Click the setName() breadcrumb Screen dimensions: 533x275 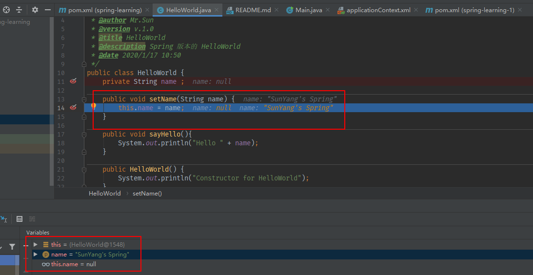[x=147, y=194]
